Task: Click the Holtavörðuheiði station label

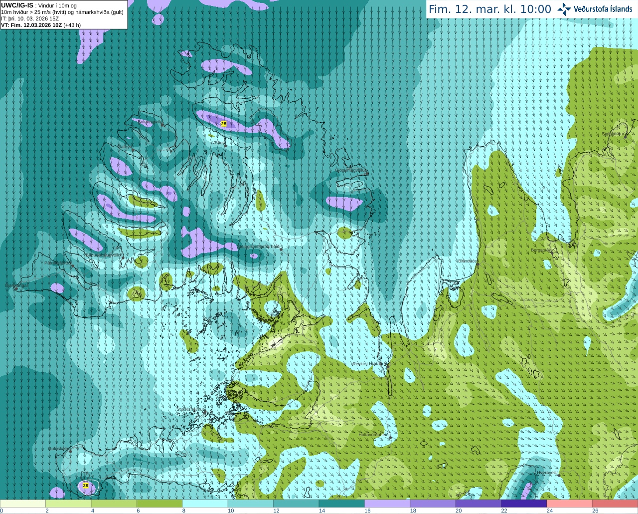Action: (374, 435)
